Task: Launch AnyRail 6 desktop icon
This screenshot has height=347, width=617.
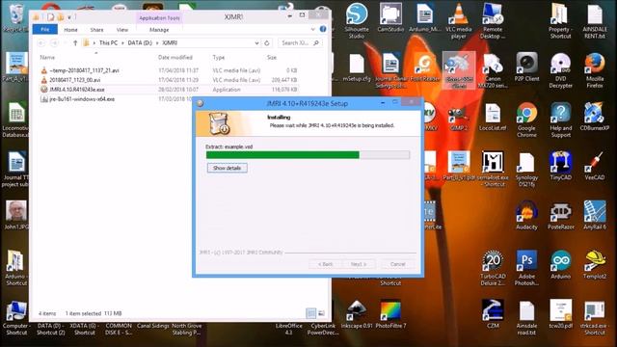Action: 595,216
